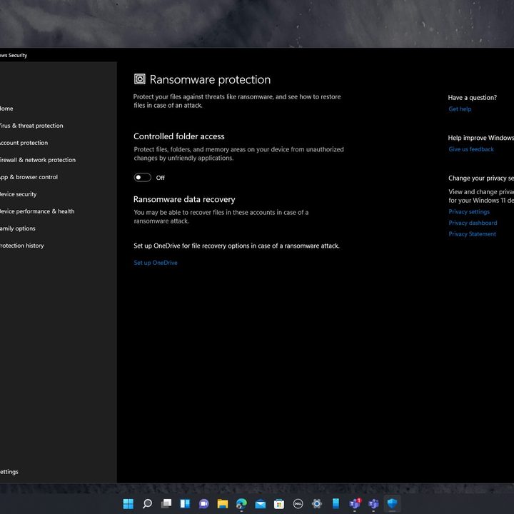This screenshot has height=514, width=514.
Task: Open Device performance & health section
Action: [37, 211]
